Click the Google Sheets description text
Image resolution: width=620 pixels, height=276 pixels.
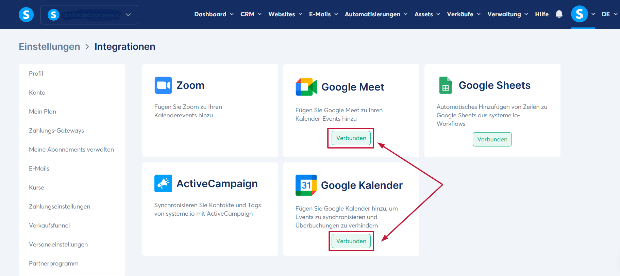pyautogui.click(x=492, y=115)
